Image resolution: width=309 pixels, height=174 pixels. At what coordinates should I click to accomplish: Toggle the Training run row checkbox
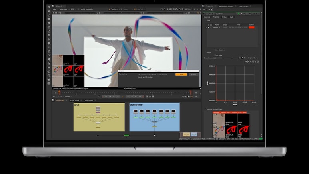coord(209,28)
